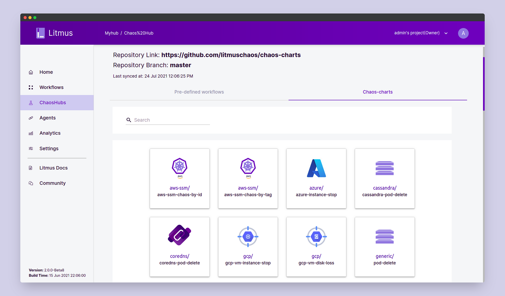Open aws-ssm-chaos-by-tag chart card
Screen dimensions: 505x296
[248, 179]
